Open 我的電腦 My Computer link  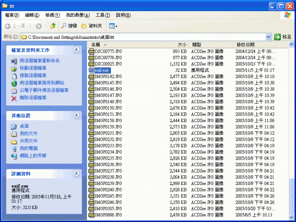click(29, 148)
